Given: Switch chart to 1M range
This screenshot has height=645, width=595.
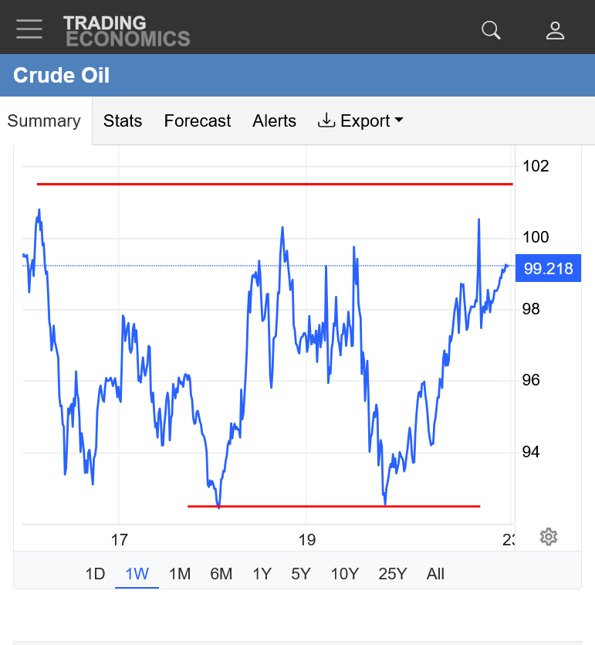Looking at the screenshot, I should click(179, 574).
